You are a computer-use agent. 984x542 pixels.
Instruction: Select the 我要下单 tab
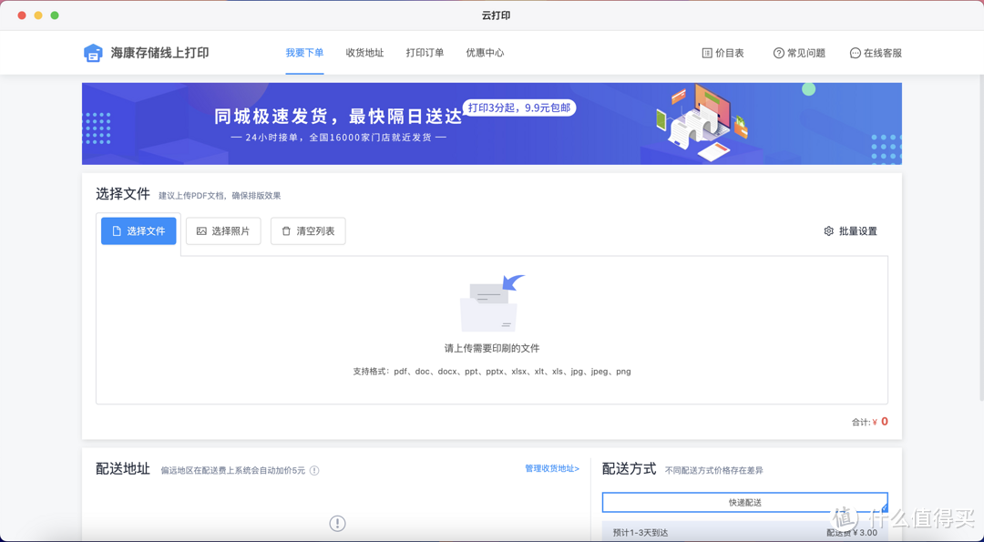304,53
